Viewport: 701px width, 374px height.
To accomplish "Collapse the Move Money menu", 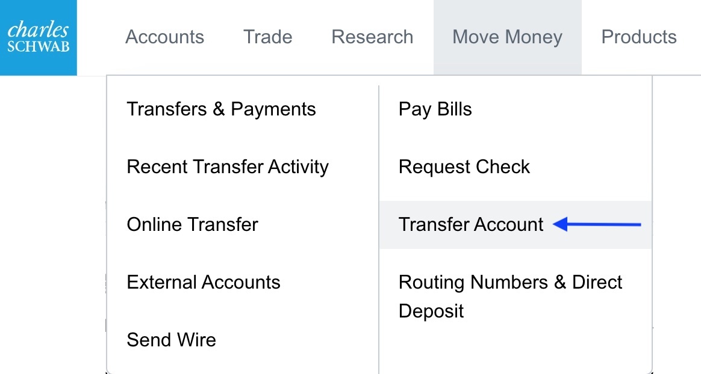I will 507,37.
